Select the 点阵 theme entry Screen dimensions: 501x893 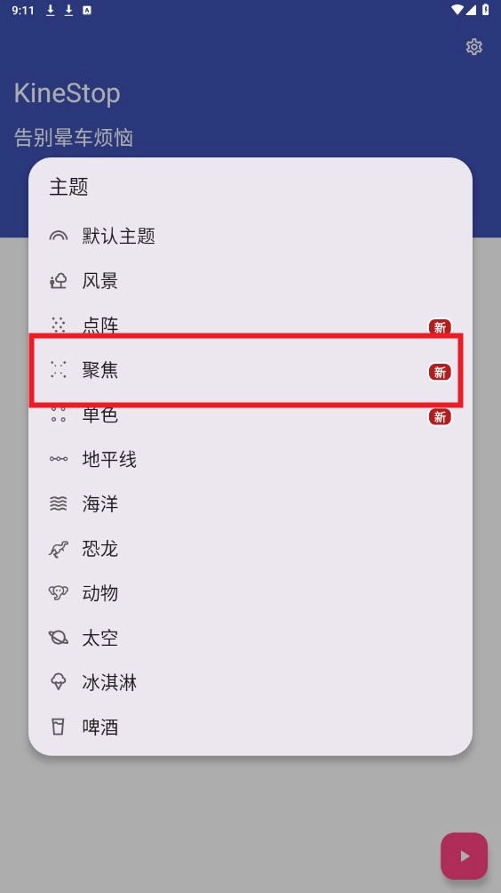click(x=250, y=326)
